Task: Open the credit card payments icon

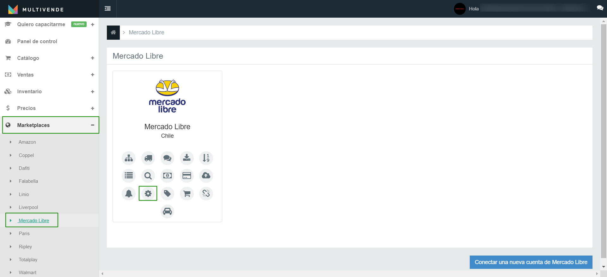Action: [187, 176]
